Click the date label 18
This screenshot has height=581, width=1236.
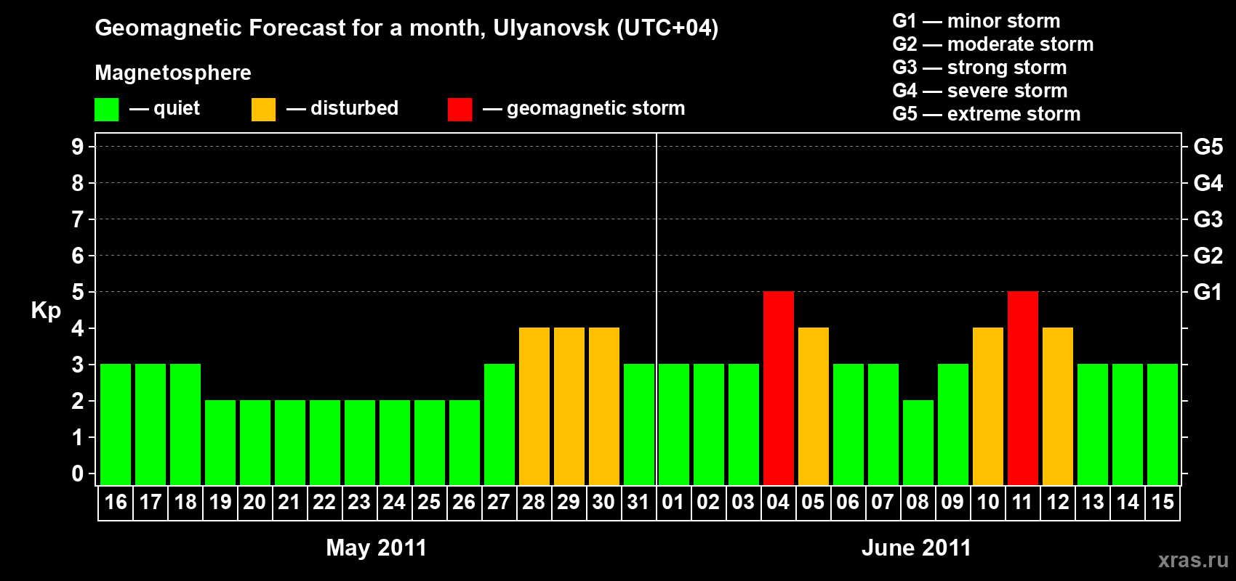[185, 502]
